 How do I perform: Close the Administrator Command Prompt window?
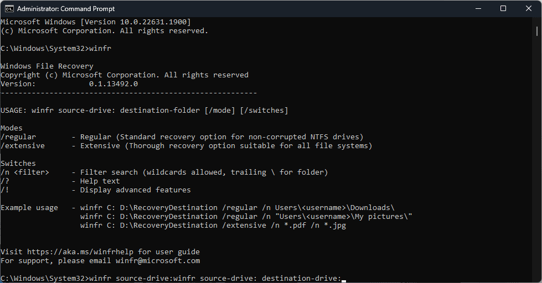[529, 9]
